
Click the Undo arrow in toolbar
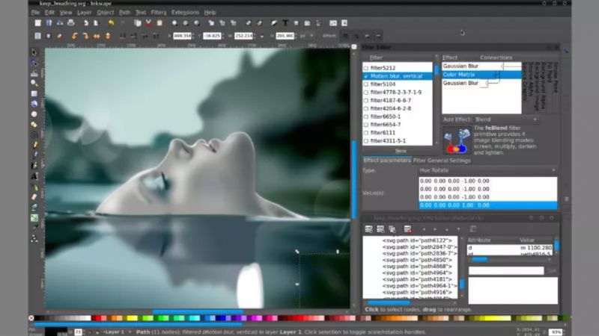click(111, 23)
